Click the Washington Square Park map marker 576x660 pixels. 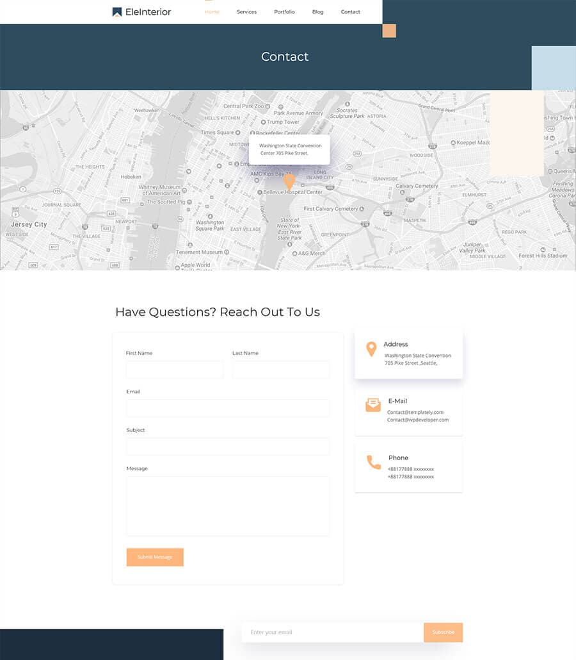click(210, 217)
